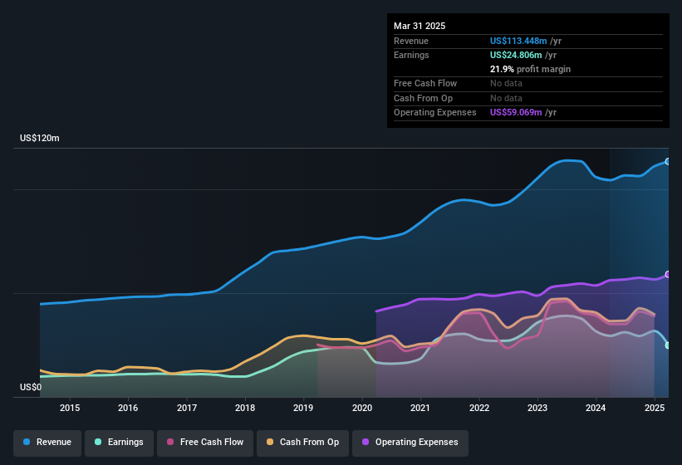Click the Earnings endpoint marker on the chart
The image size is (682, 465).
668,345
